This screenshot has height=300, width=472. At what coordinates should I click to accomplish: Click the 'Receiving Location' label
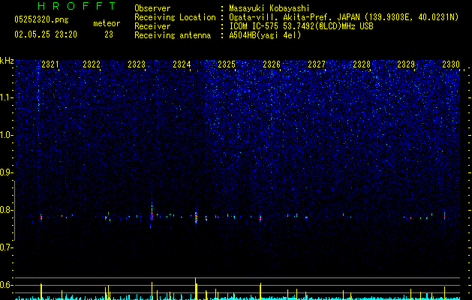(x=175, y=17)
